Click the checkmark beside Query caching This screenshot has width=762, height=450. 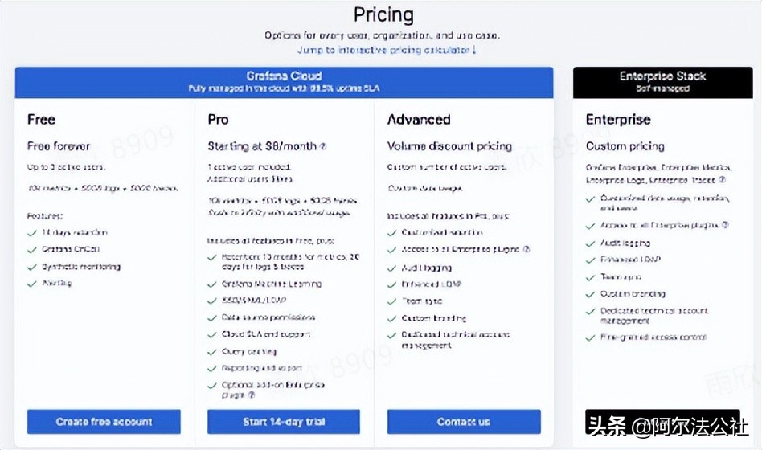pyautogui.click(x=212, y=352)
